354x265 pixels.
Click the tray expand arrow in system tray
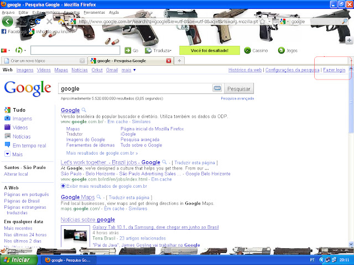point(322,260)
